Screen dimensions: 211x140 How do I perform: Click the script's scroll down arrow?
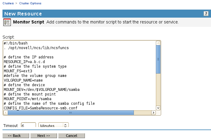click(x=158, y=108)
